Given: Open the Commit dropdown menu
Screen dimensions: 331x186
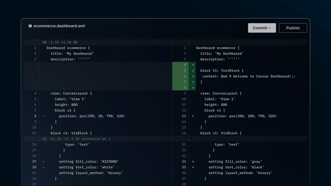Looking at the screenshot, I should point(262,28).
